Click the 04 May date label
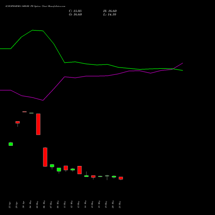 (30, 204)
